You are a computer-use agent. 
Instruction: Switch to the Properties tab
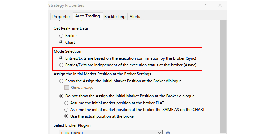[x=62, y=16]
